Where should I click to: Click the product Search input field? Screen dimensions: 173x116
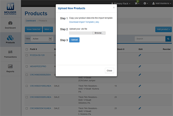(150, 39)
